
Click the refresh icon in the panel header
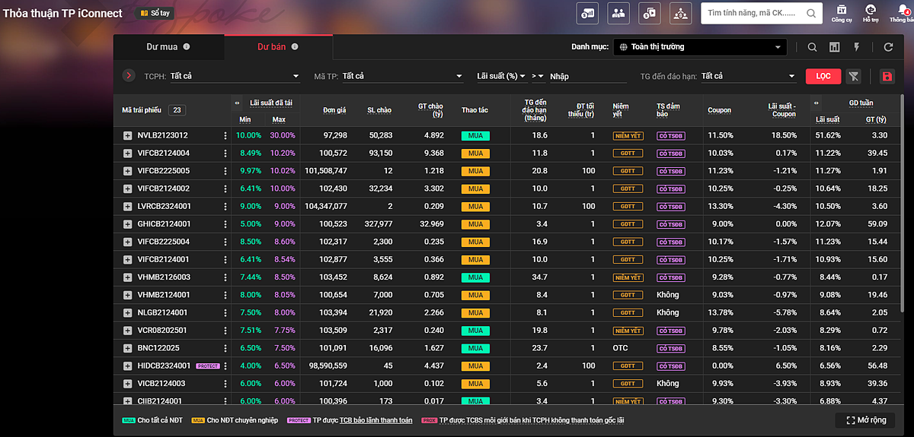click(x=888, y=47)
